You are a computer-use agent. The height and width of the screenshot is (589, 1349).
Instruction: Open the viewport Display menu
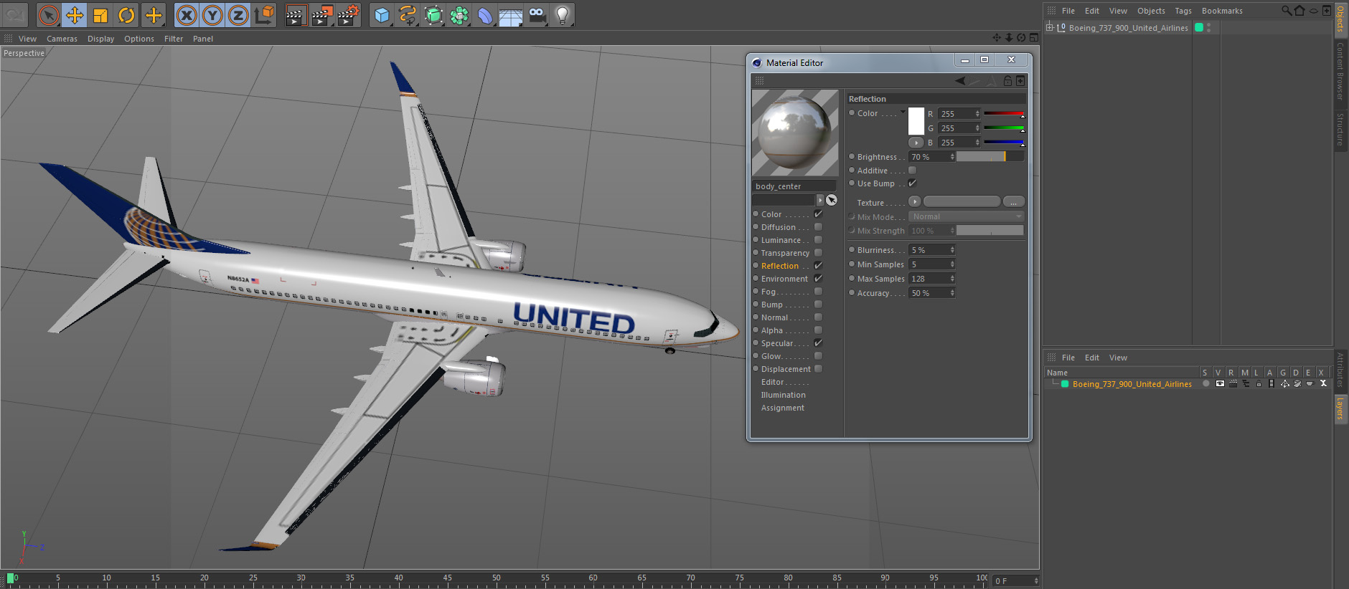(x=100, y=39)
